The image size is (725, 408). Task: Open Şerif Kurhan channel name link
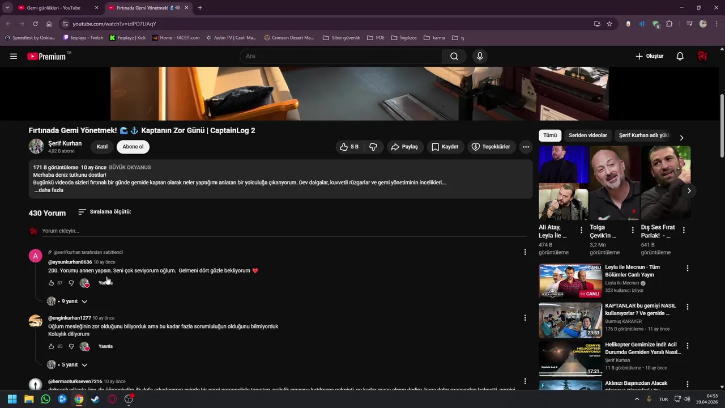click(65, 143)
